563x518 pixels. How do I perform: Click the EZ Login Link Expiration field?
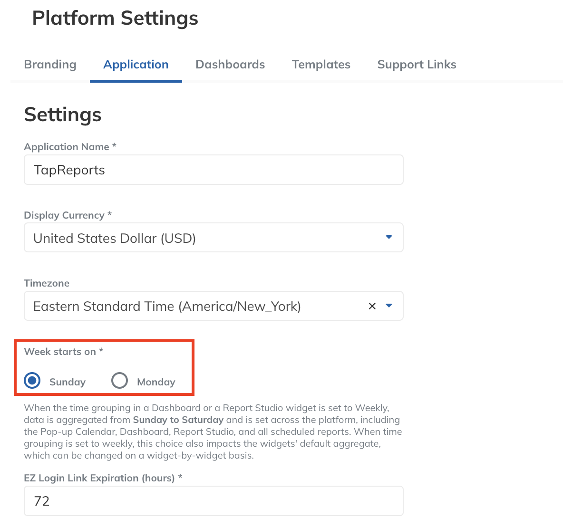click(214, 501)
